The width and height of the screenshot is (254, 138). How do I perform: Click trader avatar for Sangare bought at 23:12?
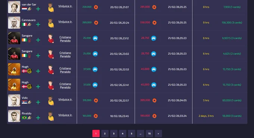[x=51, y=38]
